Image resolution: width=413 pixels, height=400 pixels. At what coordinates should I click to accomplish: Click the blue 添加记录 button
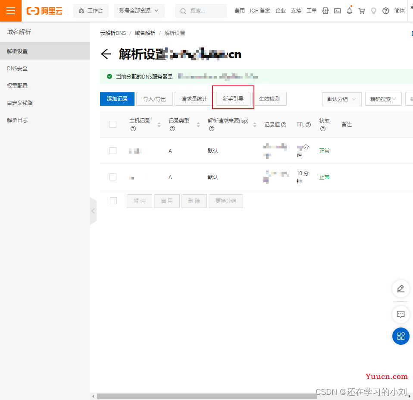pyautogui.click(x=117, y=99)
